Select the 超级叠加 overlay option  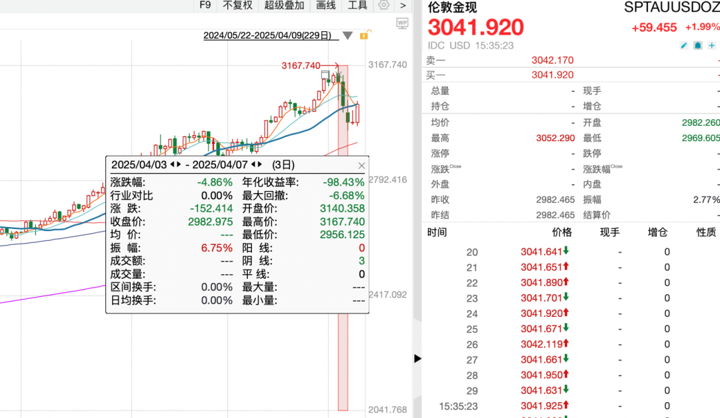[284, 5]
